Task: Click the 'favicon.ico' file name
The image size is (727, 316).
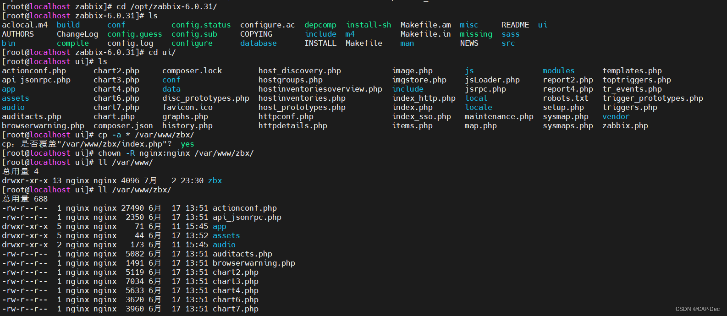Action: point(187,107)
